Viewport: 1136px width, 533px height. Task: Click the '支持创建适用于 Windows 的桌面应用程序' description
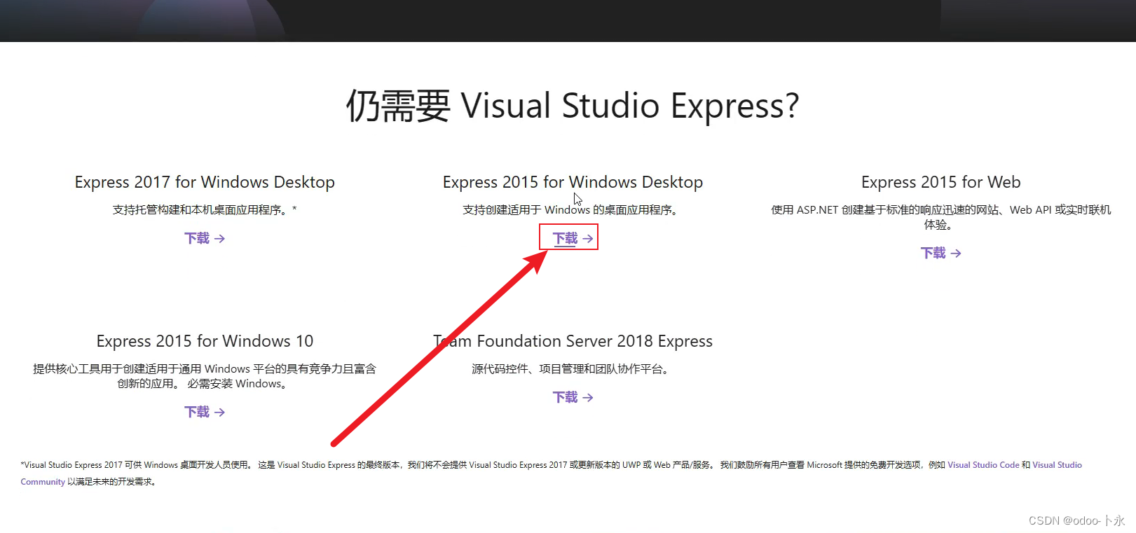[570, 209]
